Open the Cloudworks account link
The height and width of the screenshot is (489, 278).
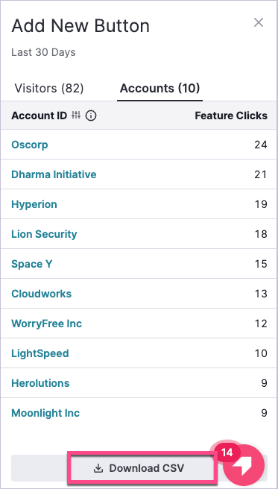(41, 294)
